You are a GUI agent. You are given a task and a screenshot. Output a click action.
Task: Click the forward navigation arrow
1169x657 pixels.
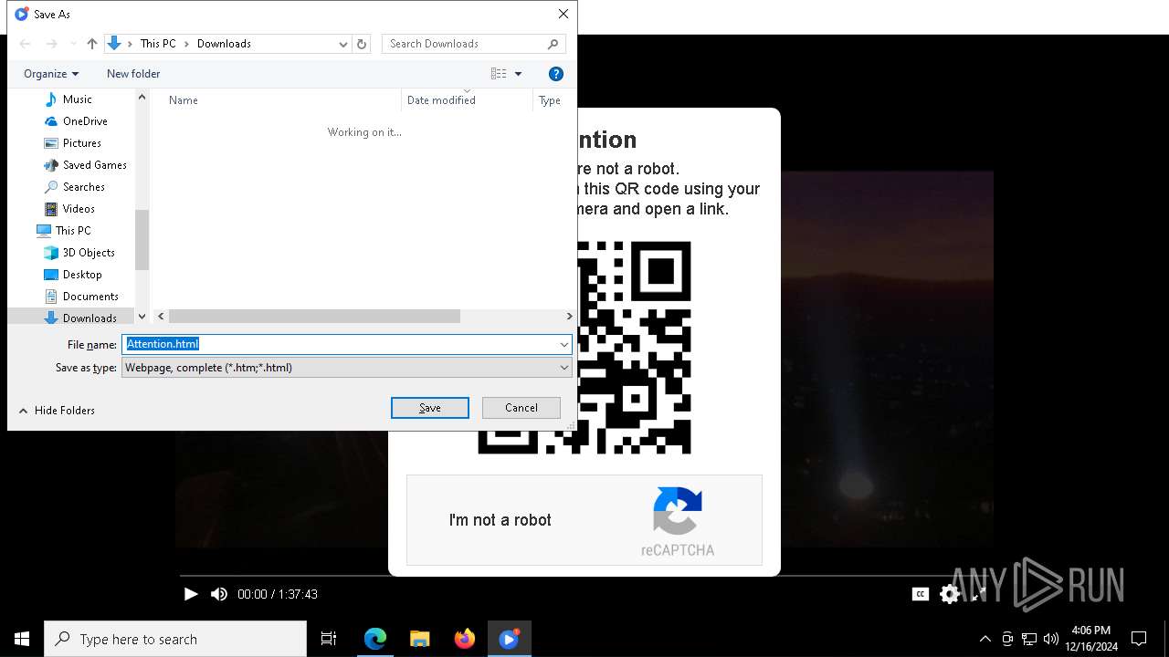pos(52,44)
